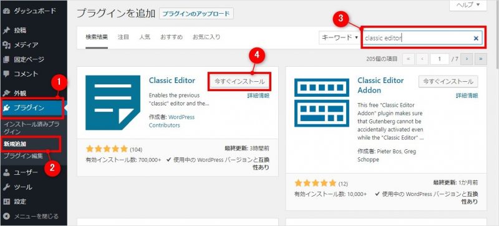Screen dimensions: 499x226
Task: Click the 有効インストール数: 10,000+ text
Action: point(331,194)
